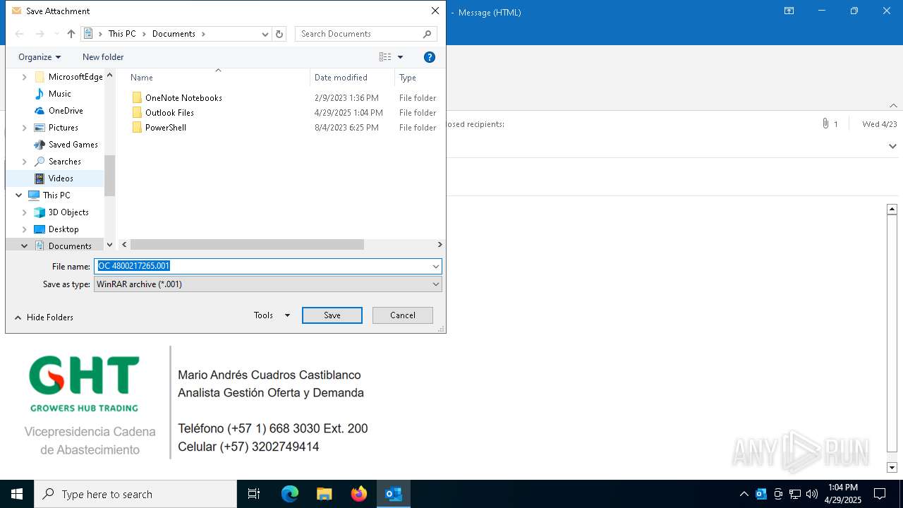Screen dimensions: 903x508
Task: Click the search magnifier icon
Action: click(x=428, y=34)
